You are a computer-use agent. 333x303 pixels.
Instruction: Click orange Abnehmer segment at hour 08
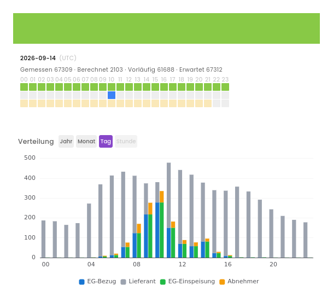pyautogui.click(x=139, y=229)
